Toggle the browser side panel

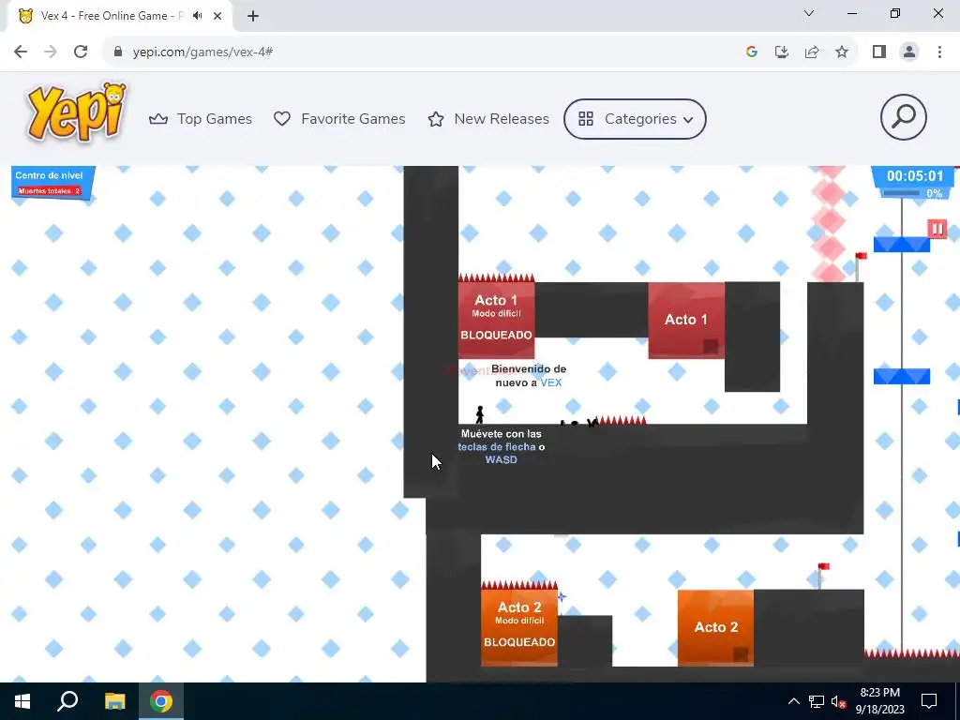click(x=879, y=52)
